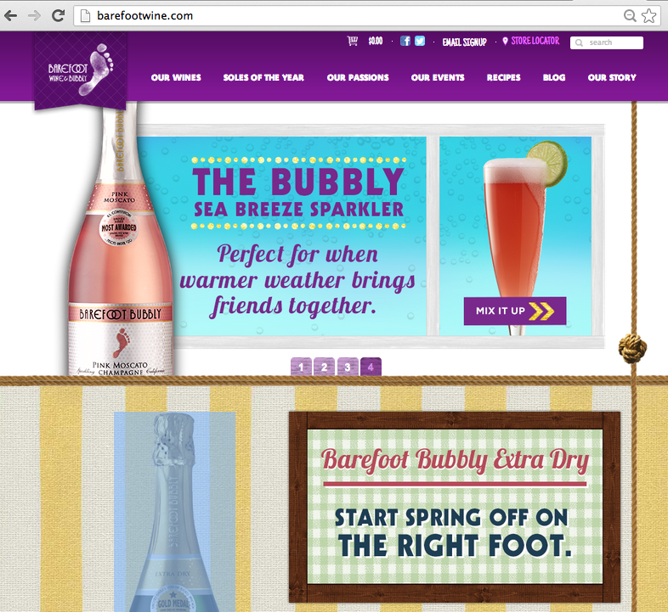Click the search magnifier icon in site search
The image size is (668, 612).
click(x=579, y=42)
